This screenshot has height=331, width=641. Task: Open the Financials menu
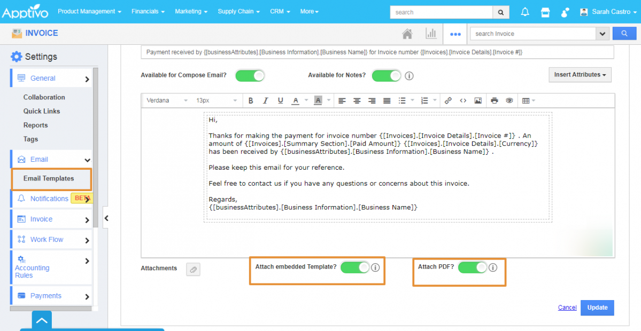148,11
